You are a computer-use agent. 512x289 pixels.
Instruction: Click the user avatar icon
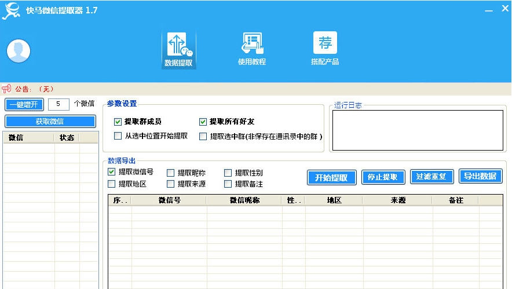tap(19, 51)
